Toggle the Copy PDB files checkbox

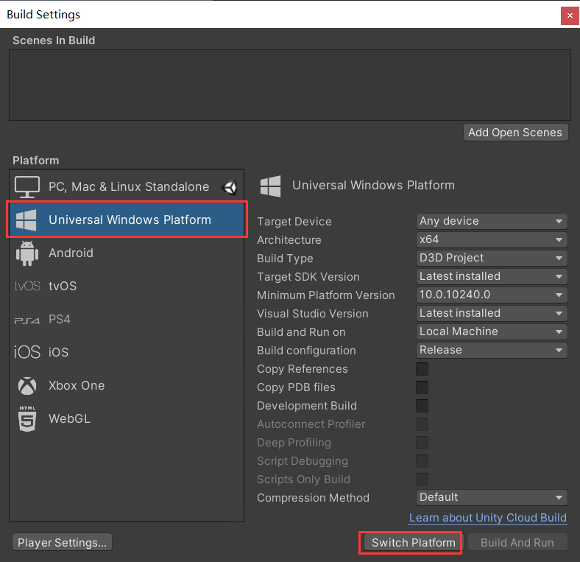click(x=422, y=387)
